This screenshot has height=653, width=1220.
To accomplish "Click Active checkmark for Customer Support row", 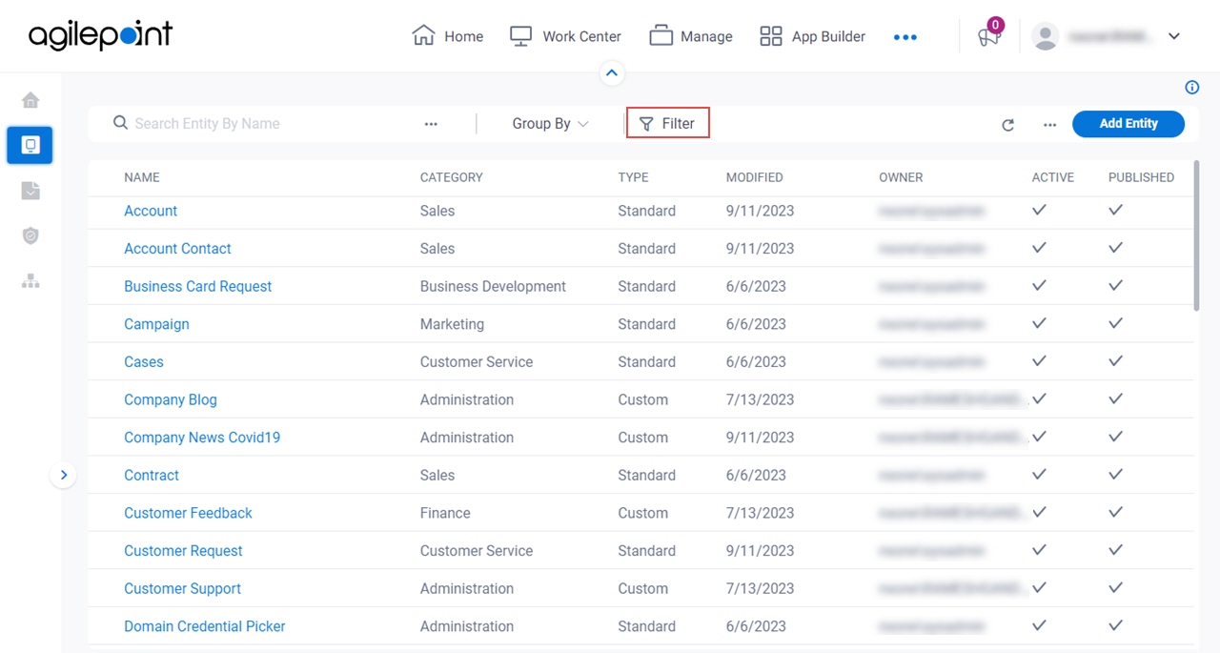I will [x=1040, y=587].
